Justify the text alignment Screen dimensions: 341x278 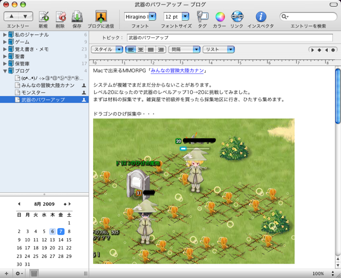tap(151, 49)
